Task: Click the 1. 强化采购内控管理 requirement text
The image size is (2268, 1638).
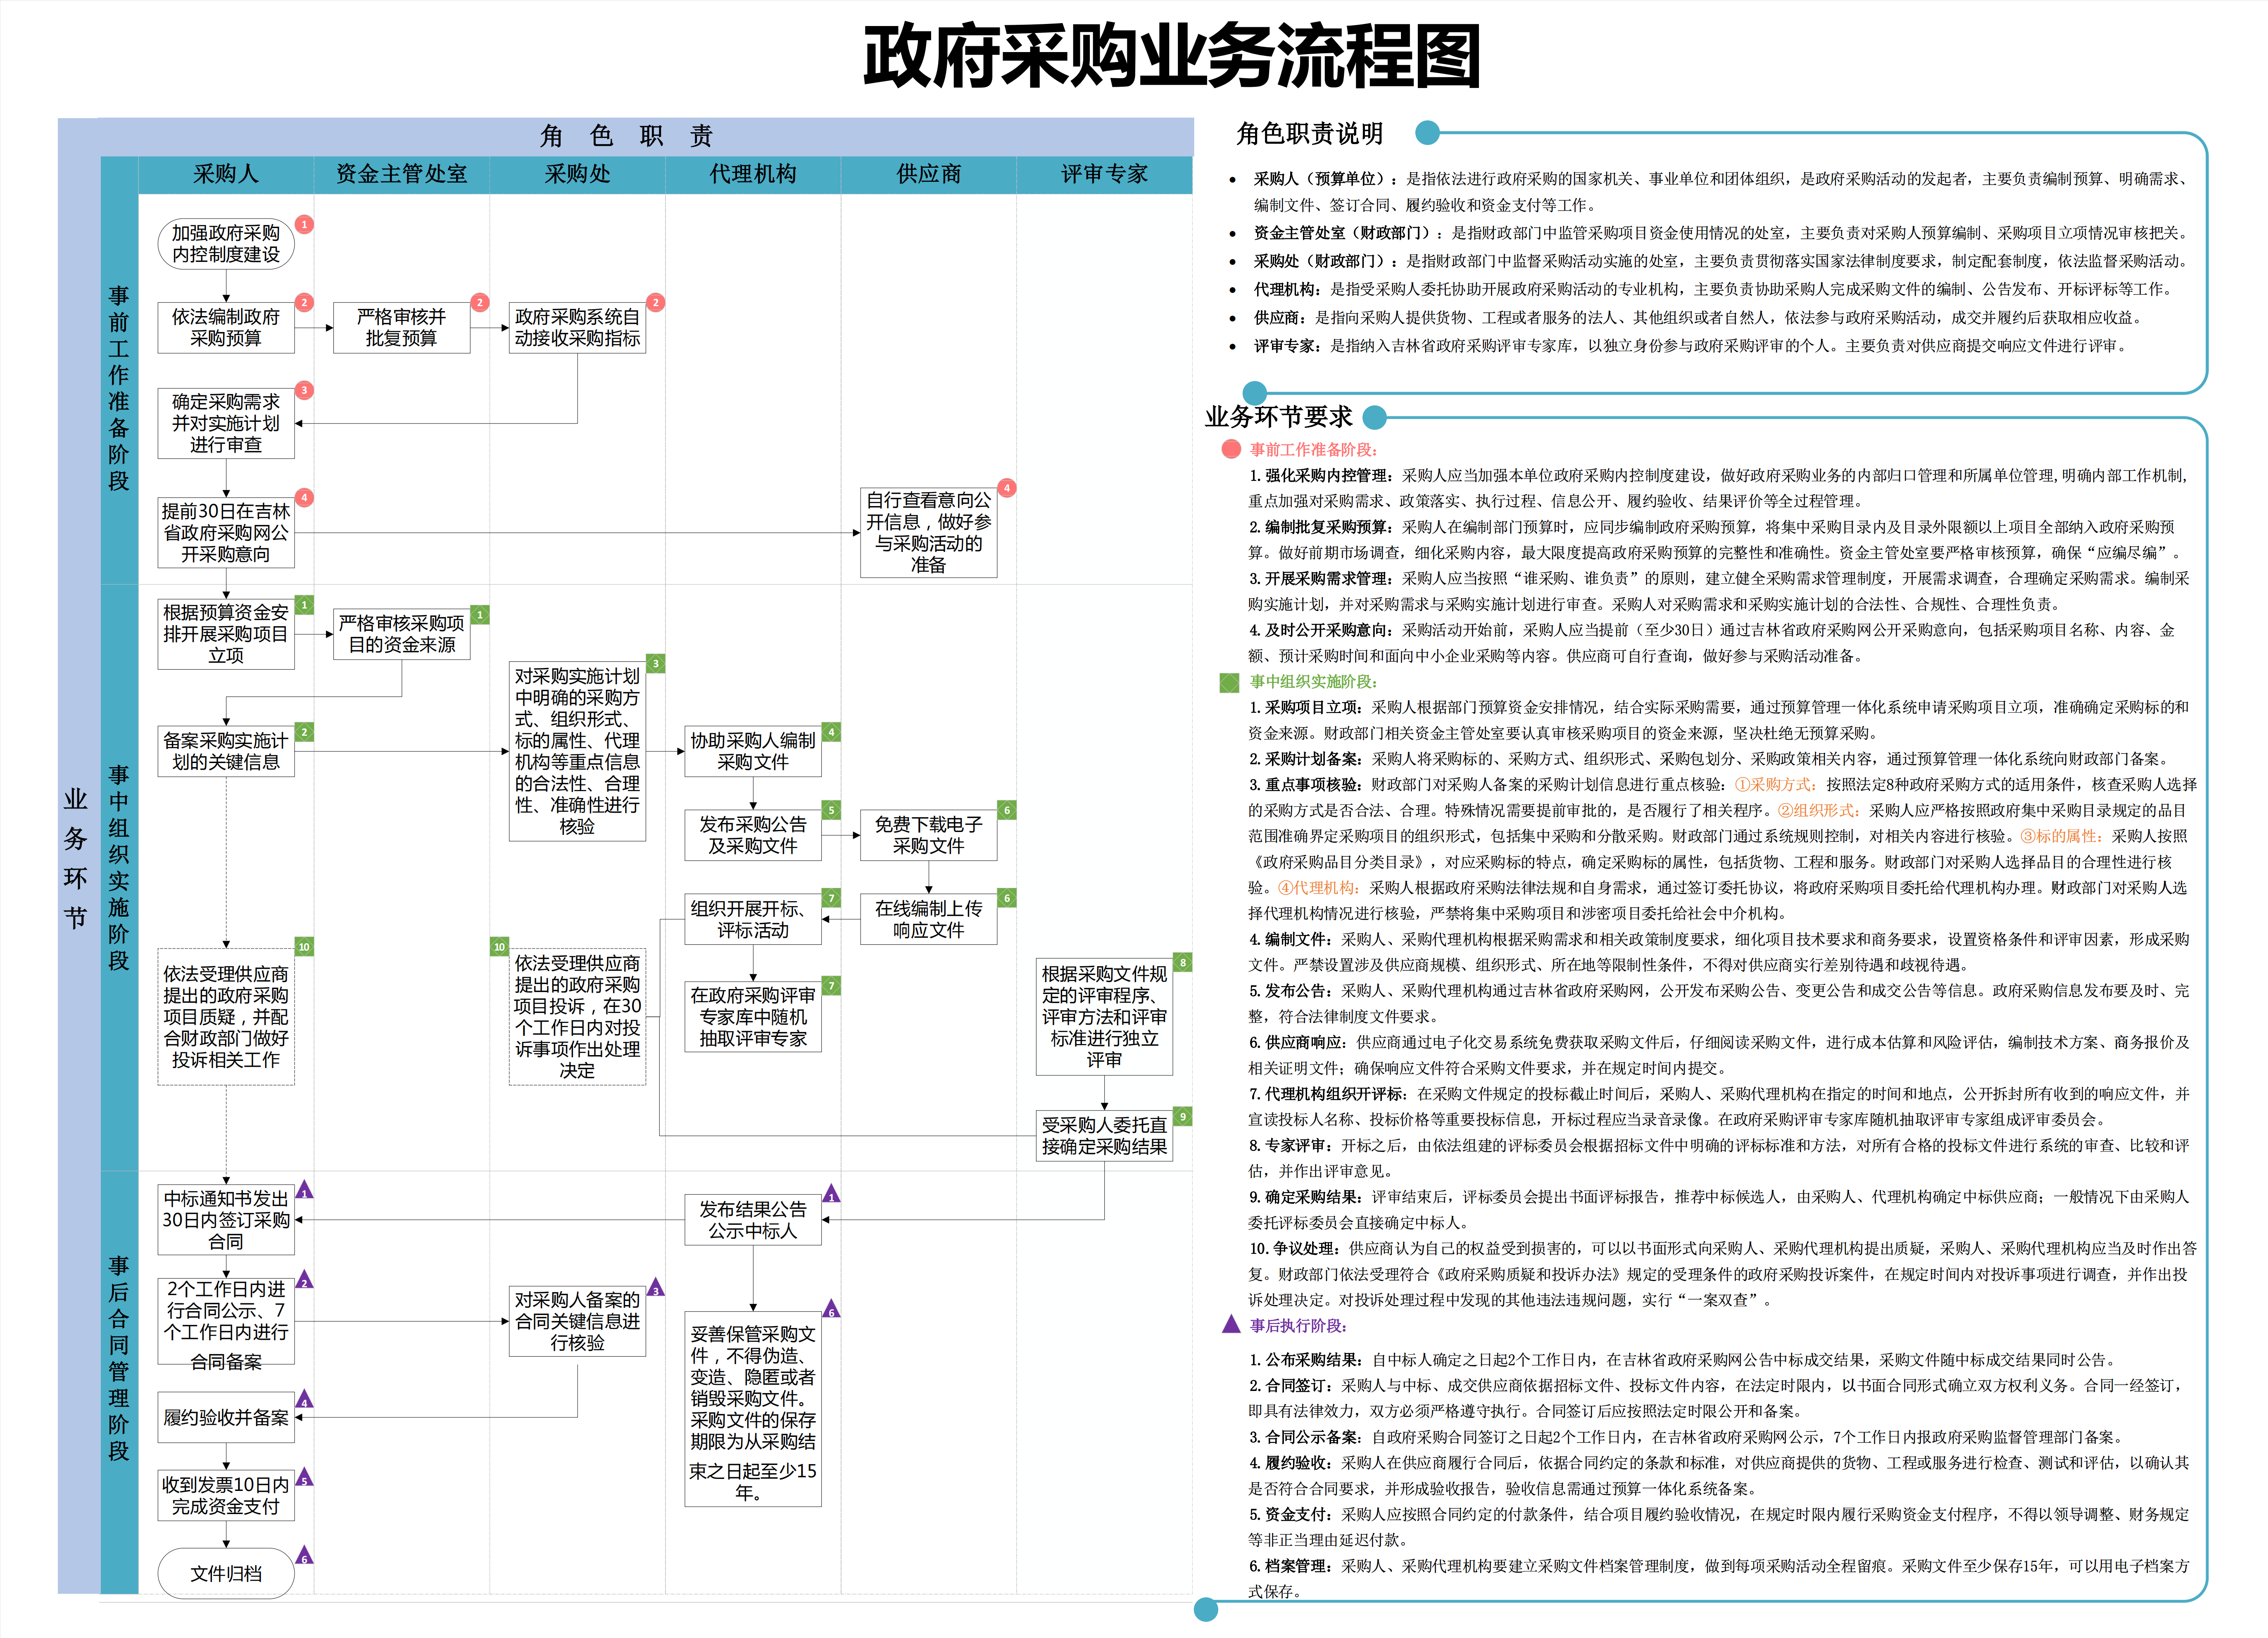Action: (x=1718, y=488)
